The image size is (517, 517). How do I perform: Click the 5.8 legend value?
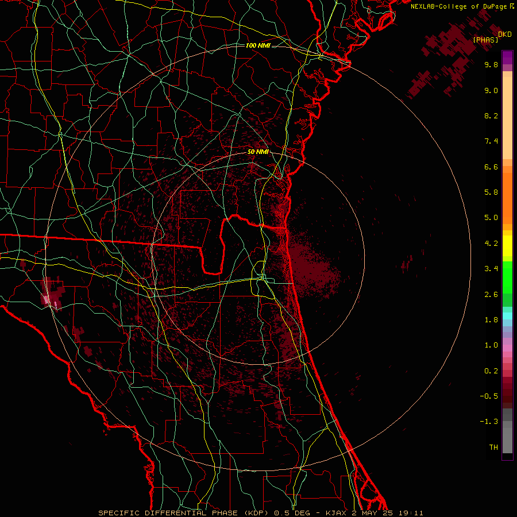(x=491, y=192)
